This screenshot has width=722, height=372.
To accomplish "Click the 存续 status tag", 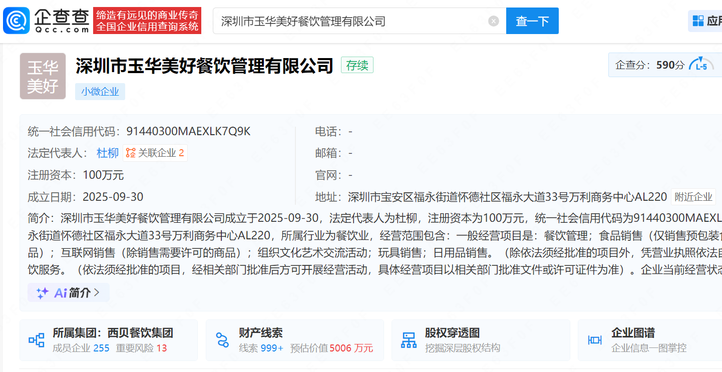I will coord(357,65).
